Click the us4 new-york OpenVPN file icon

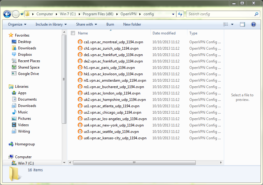[80, 125]
